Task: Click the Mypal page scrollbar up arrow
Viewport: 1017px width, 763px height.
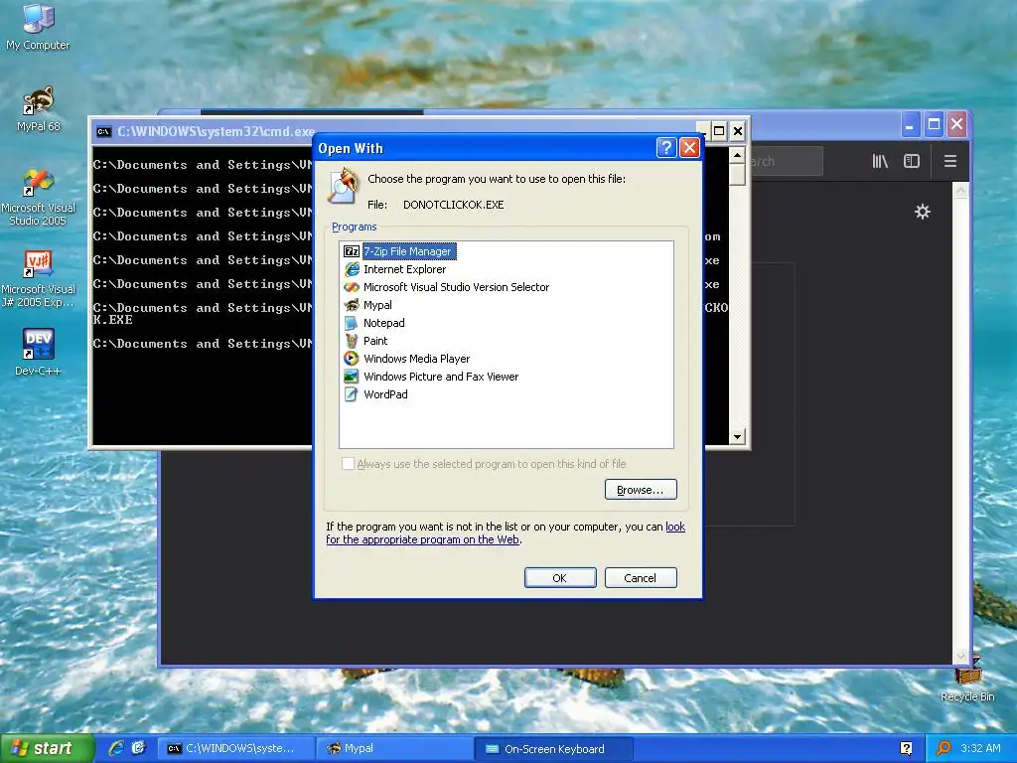Action: [961, 191]
